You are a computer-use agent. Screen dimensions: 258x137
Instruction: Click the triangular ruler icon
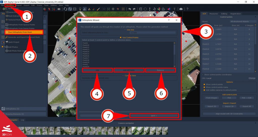pyautogui.click(x=163, y=9)
